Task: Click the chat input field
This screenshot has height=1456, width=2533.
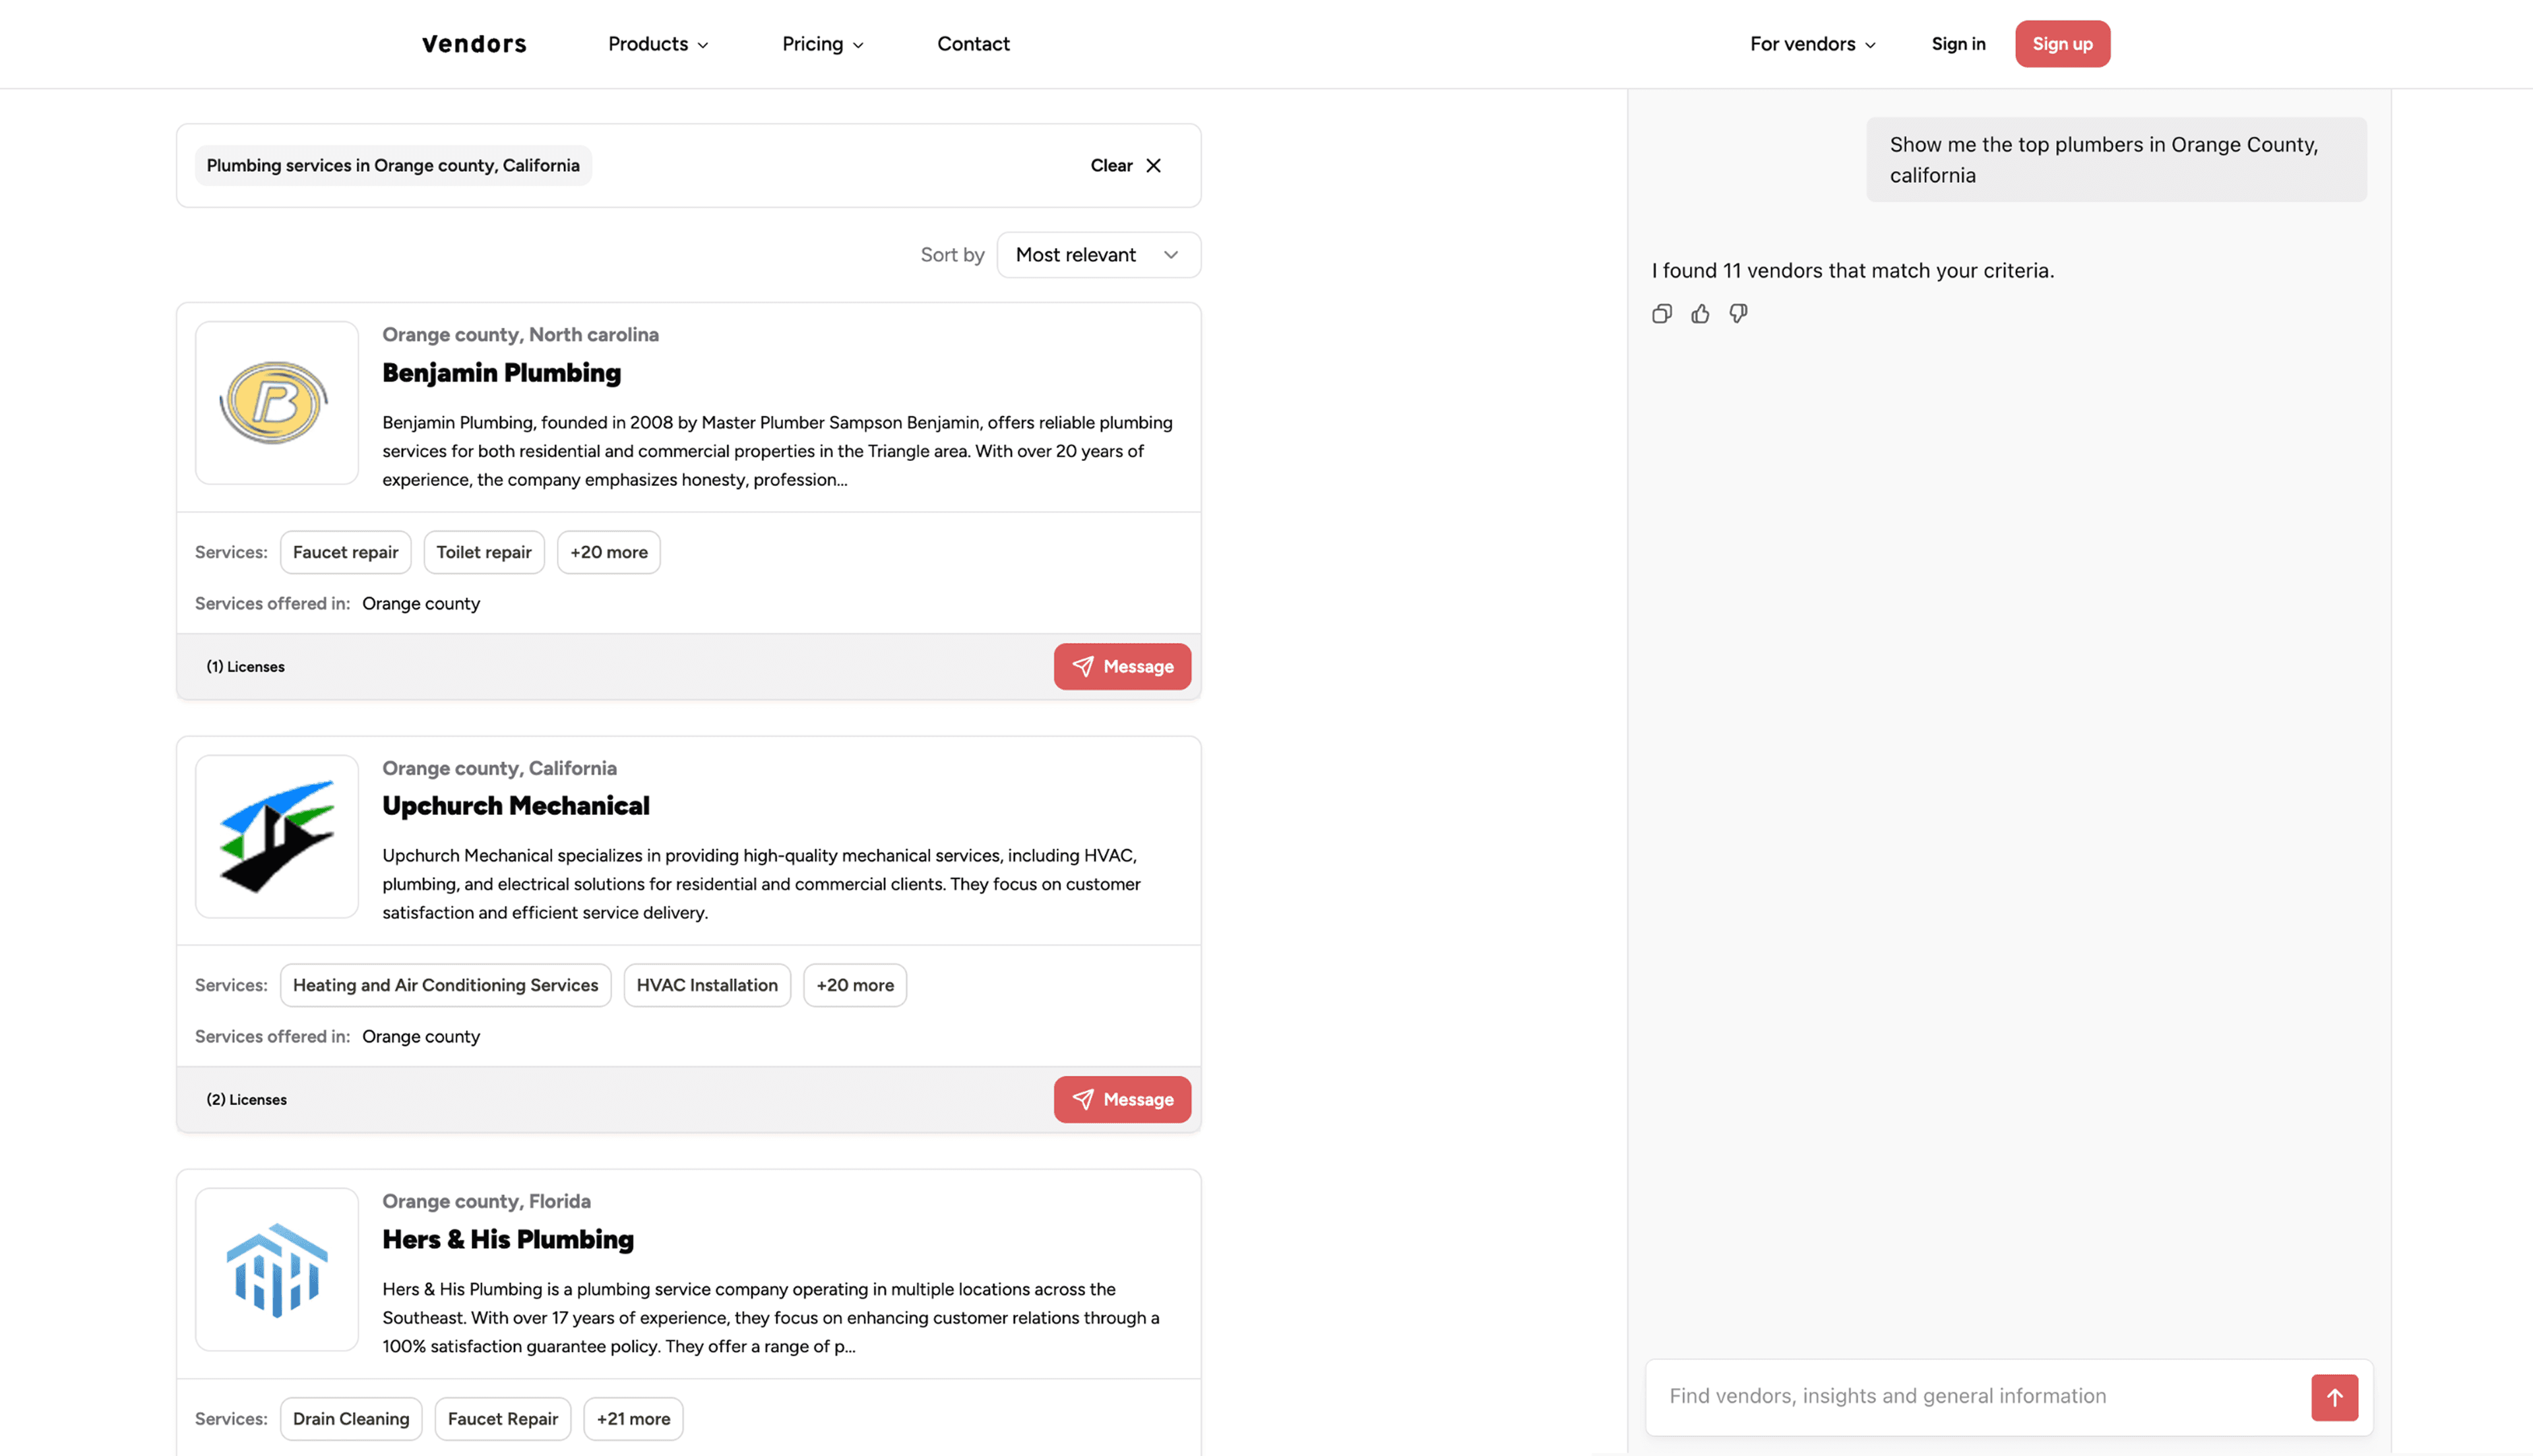Action: [1980, 1396]
